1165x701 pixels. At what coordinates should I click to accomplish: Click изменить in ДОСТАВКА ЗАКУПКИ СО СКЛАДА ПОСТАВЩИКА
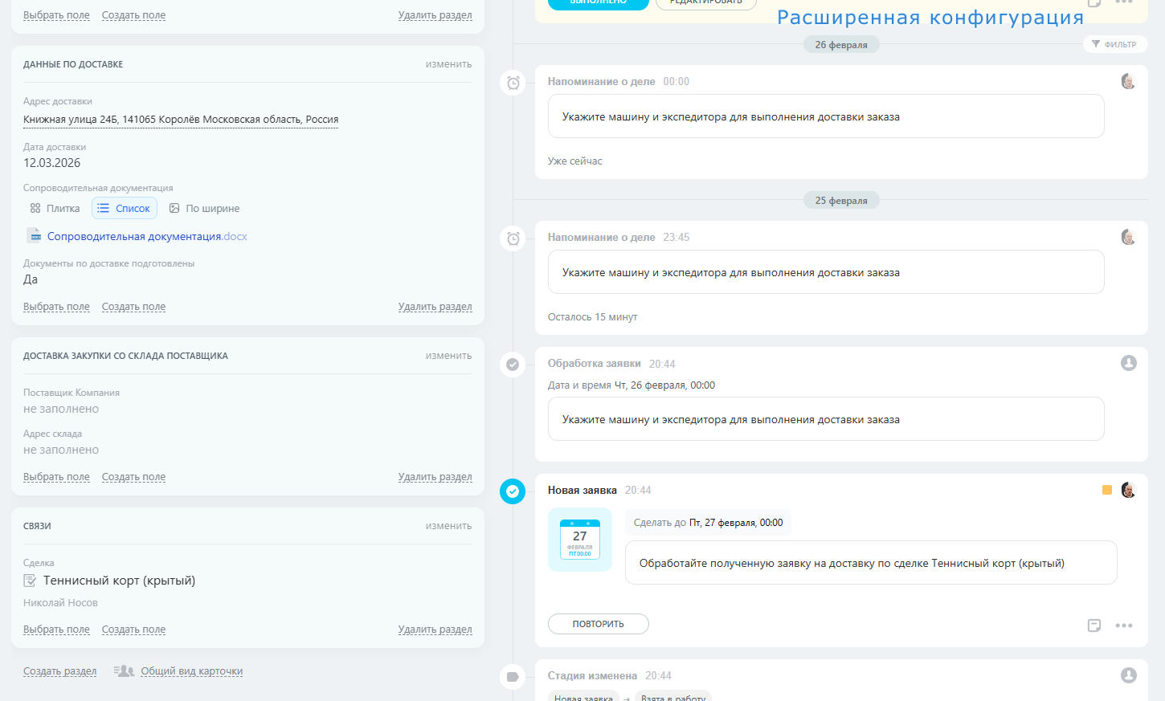click(x=449, y=356)
